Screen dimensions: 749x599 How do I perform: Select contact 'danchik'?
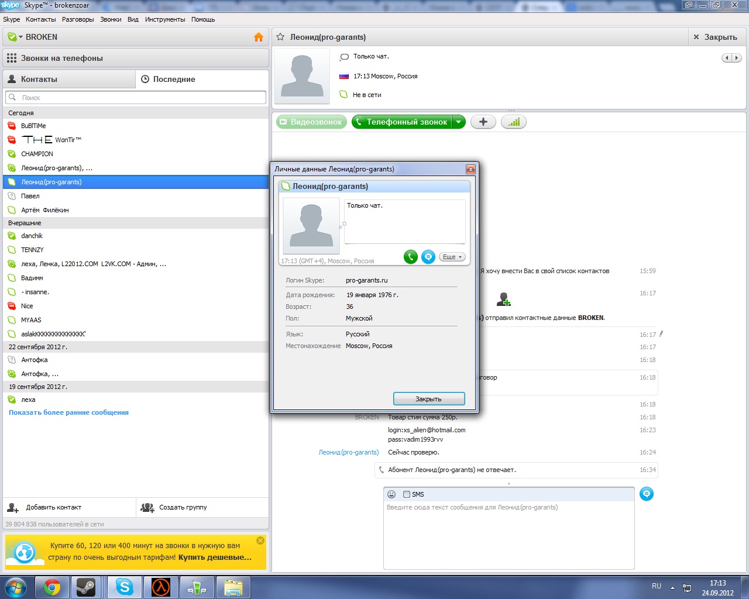[x=136, y=236]
